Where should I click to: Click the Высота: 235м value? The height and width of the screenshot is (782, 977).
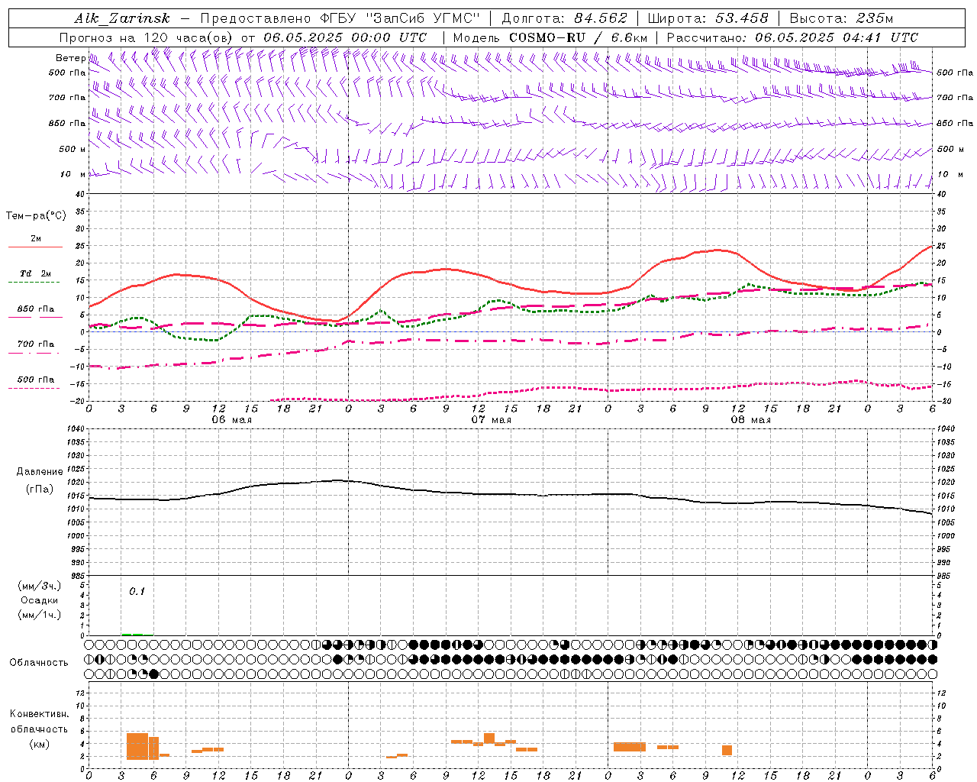click(x=840, y=18)
